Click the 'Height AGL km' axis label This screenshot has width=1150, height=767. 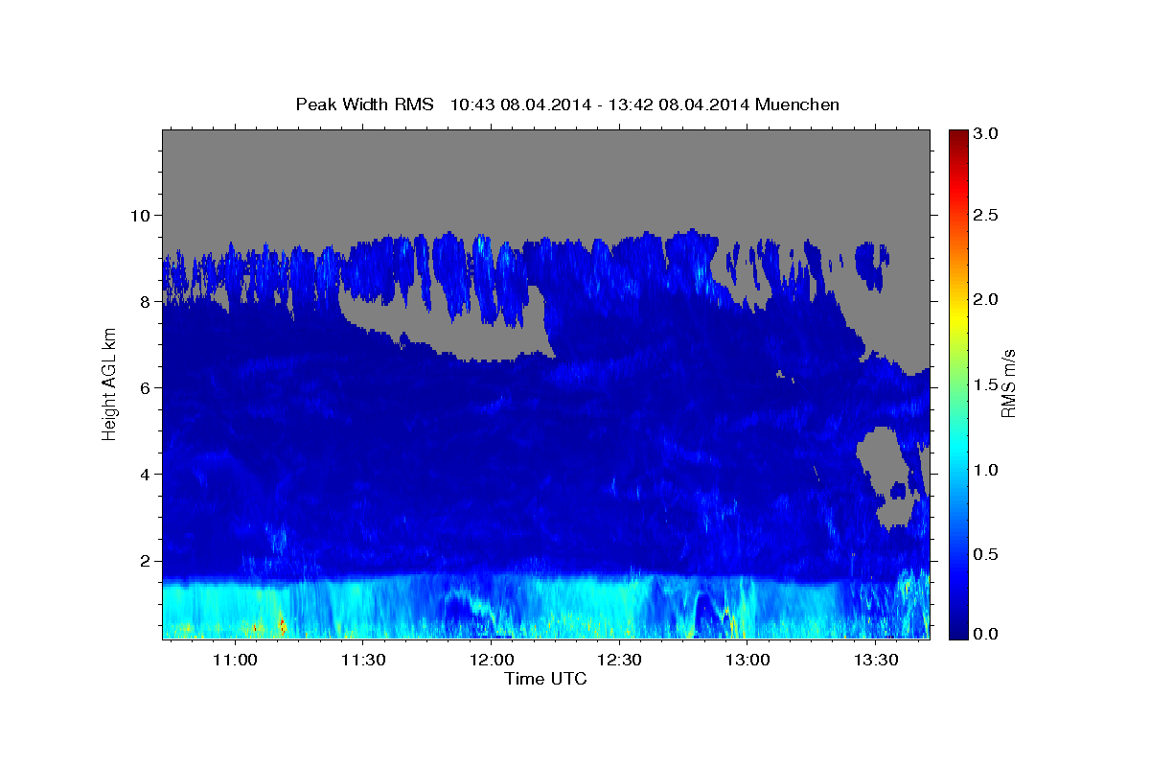click(x=109, y=383)
